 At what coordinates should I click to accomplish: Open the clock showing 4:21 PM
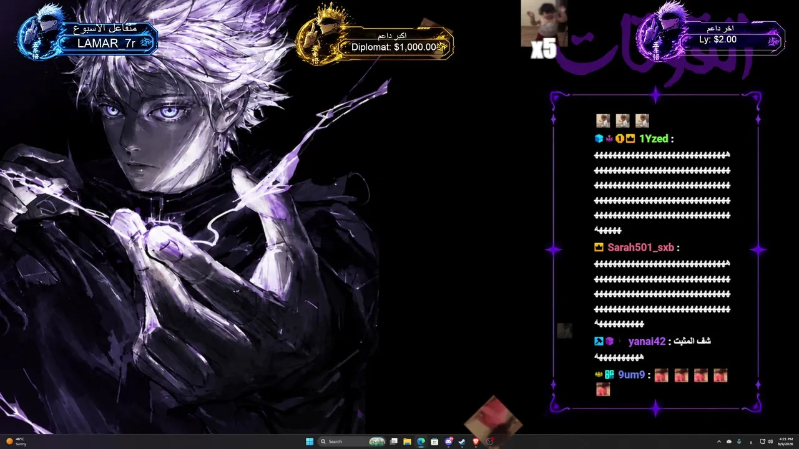tap(786, 442)
